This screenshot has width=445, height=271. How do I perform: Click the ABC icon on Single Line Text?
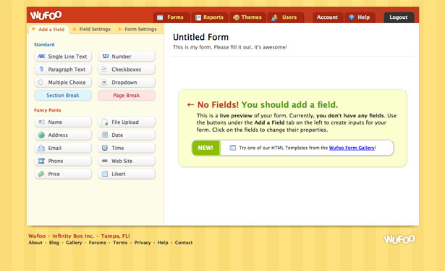42,57
